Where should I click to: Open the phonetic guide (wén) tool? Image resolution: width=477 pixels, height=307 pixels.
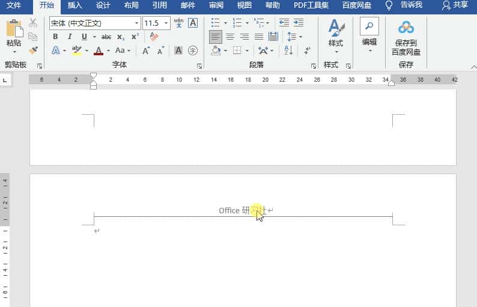(178, 23)
